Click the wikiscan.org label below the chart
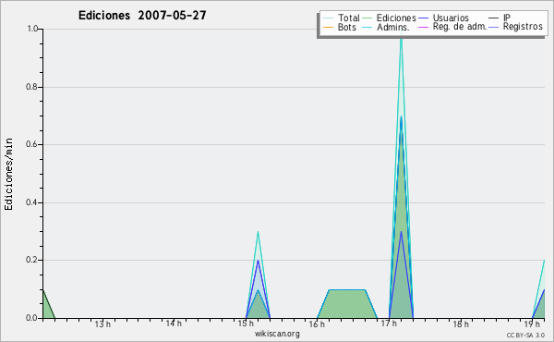The image size is (554, 342). coord(277,334)
